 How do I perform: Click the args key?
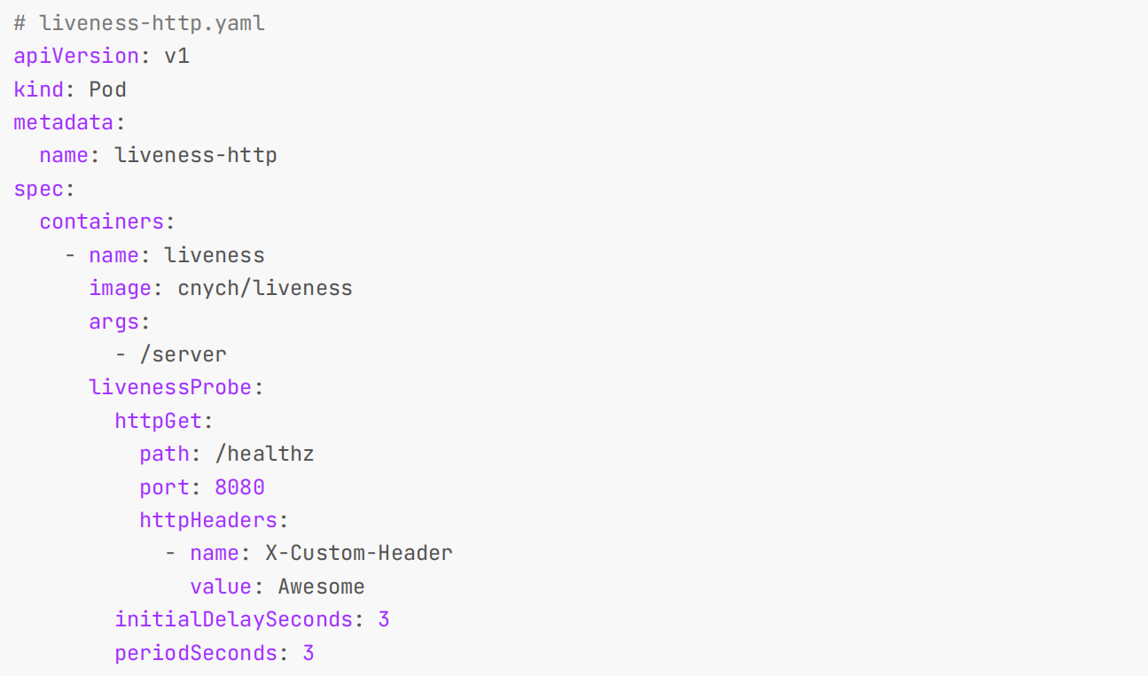click(x=113, y=321)
